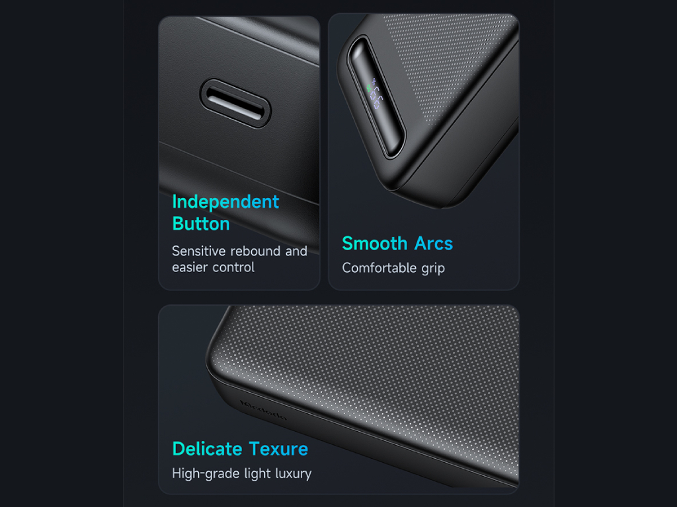Click the embossed Mcdodo logo on the power bank edge
The width and height of the screenshot is (677, 507).
click(263, 410)
